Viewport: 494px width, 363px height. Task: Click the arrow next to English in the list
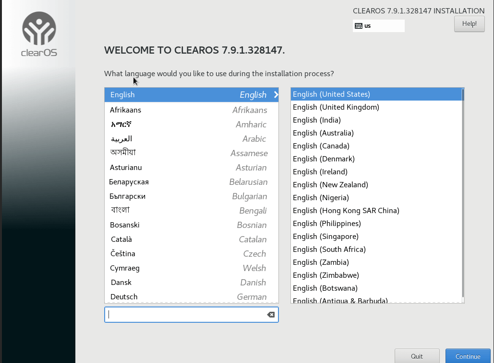click(275, 95)
